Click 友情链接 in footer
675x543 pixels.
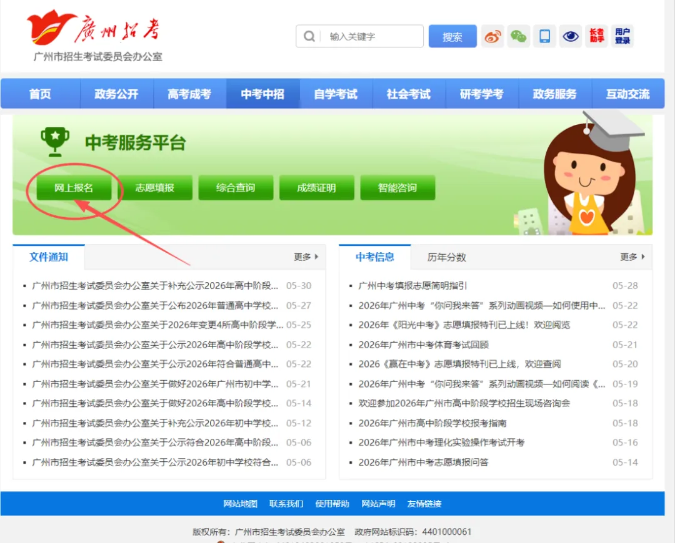(424, 504)
